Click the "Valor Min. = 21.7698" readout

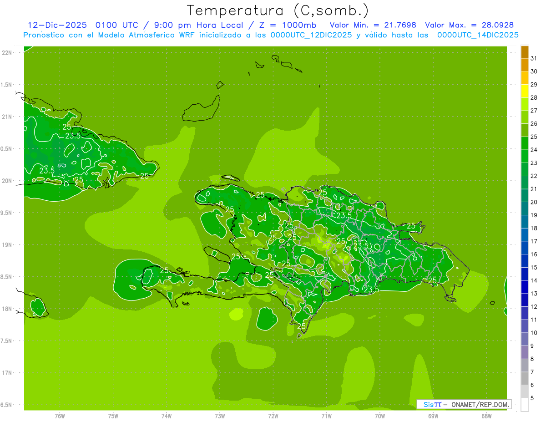(x=373, y=25)
